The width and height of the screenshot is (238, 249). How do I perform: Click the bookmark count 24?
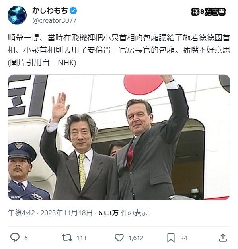(x=184, y=238)
